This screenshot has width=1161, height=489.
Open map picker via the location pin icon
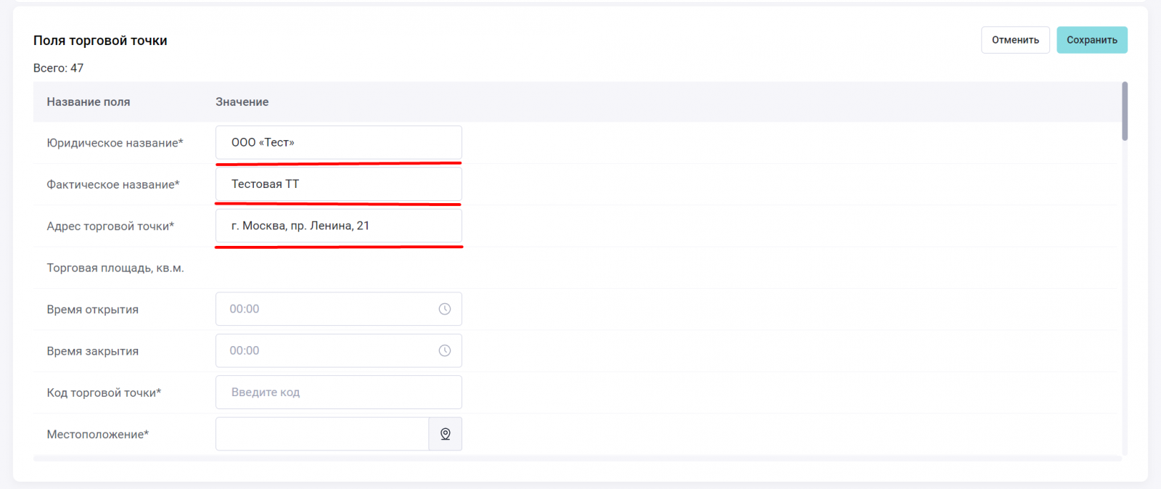(x=446, y=434)
